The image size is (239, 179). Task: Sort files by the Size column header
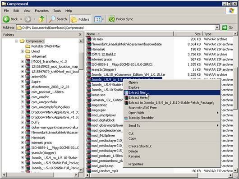tap(188, 34)
